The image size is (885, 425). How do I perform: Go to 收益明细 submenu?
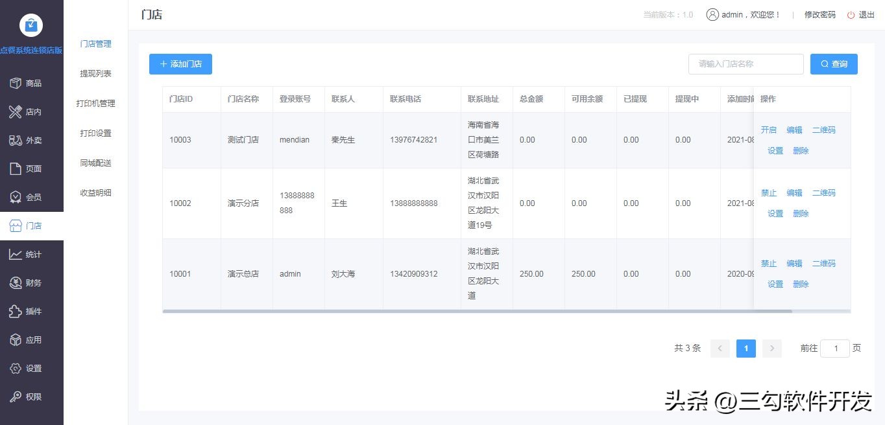click(x=96, y=192)
